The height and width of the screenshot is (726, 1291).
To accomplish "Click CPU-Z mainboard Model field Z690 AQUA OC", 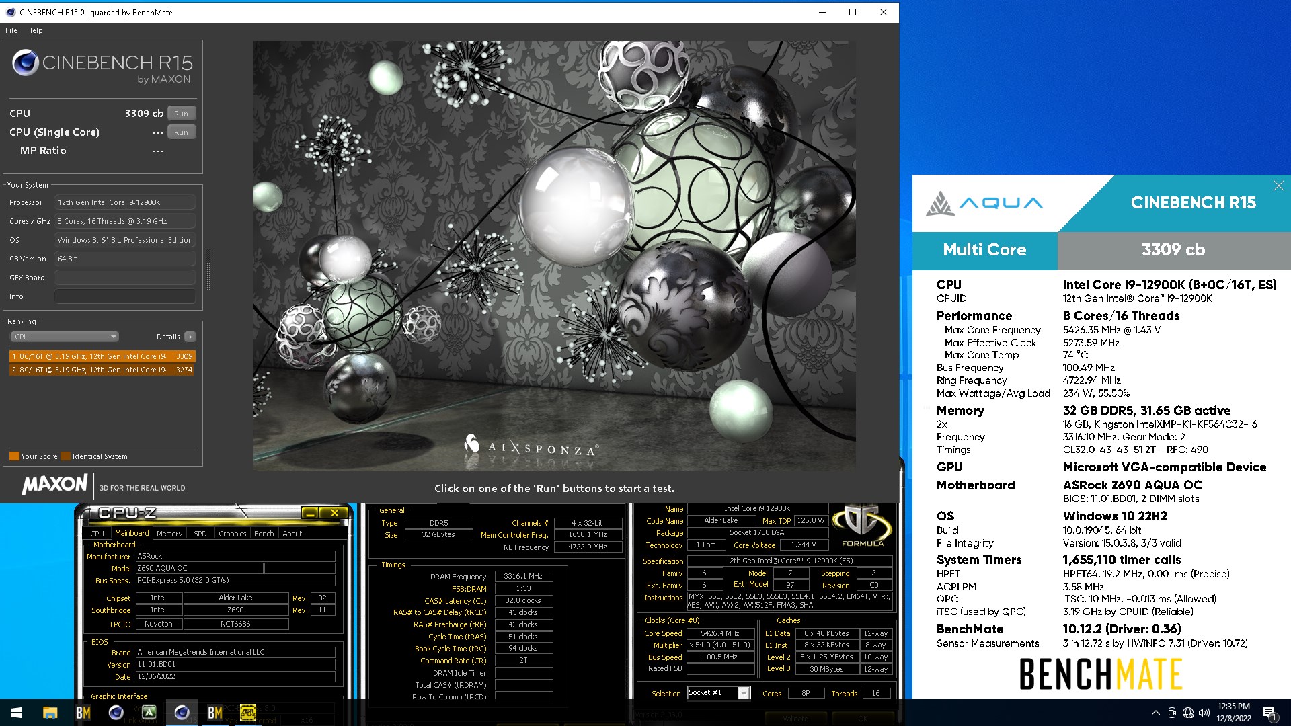I will [199, 568].
